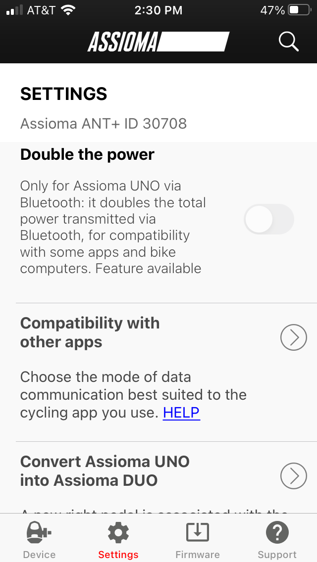Switch to the Firmware tab label
The image size is (317, 562).
[198, 555]
